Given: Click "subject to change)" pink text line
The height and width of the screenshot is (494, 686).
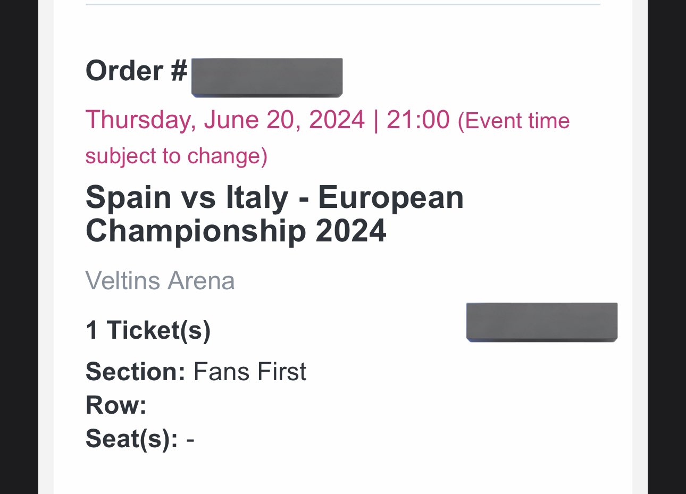Looking at the screenshot, I should point(177,156).
